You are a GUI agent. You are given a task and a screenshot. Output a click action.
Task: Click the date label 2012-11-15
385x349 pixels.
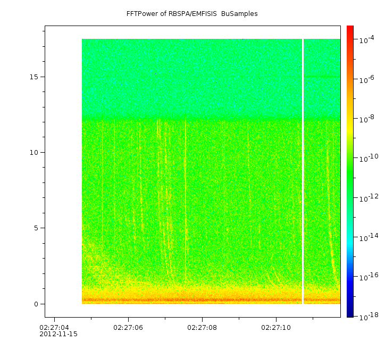tap(58, 334)
